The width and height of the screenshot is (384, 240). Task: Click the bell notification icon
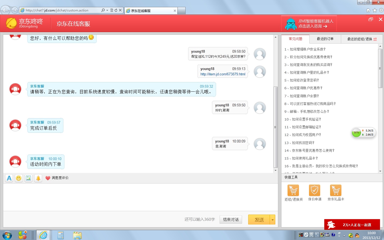pos(38,178)
